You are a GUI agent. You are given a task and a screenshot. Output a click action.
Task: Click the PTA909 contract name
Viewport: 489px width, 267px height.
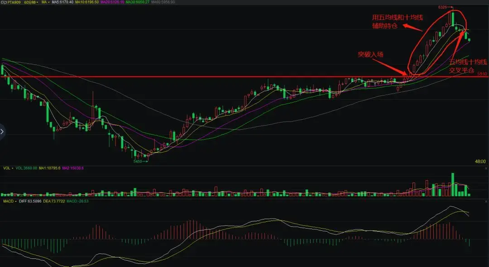14,2
